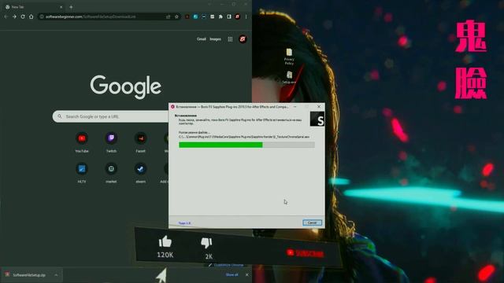Open the Chrome home page button
This screenshot has height=283, width=504.
(31, 17)
